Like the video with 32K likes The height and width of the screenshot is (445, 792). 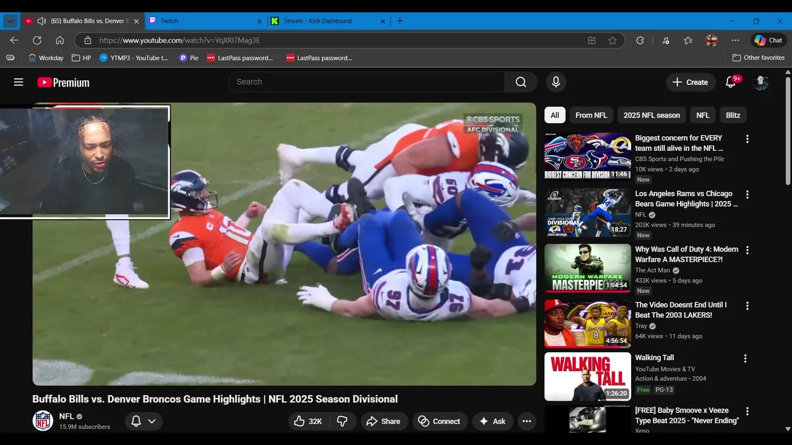(308, 422)
